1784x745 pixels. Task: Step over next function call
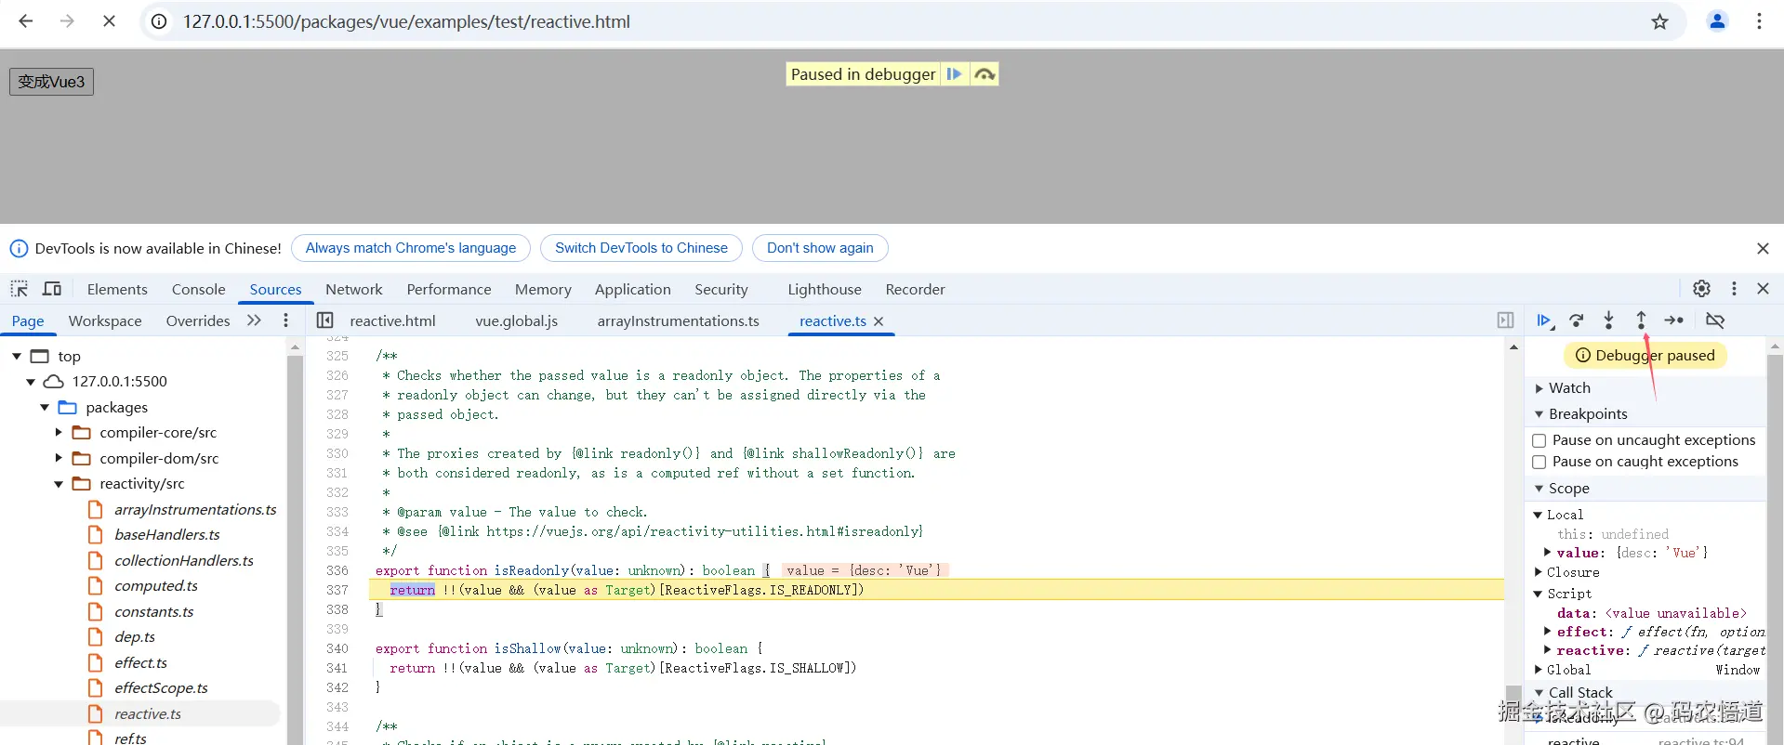[1577, 320]
